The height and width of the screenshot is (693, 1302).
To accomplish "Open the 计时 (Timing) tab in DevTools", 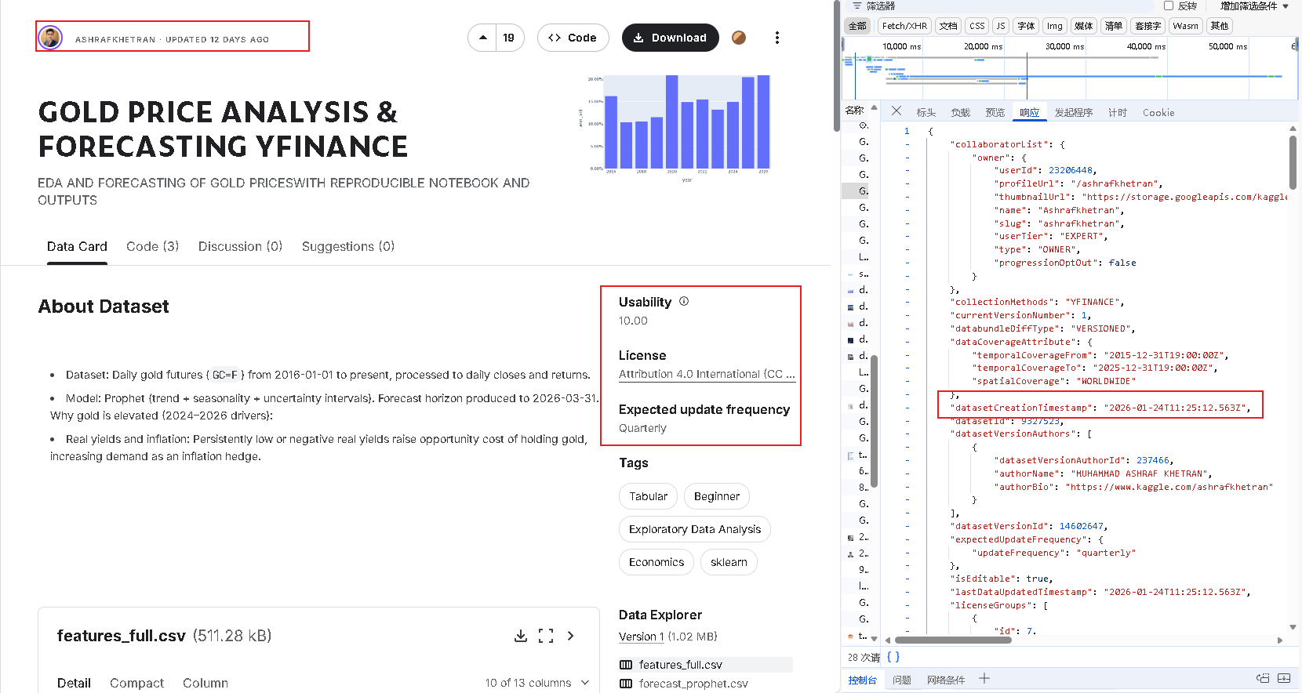I will click(x=1118, y=113).
